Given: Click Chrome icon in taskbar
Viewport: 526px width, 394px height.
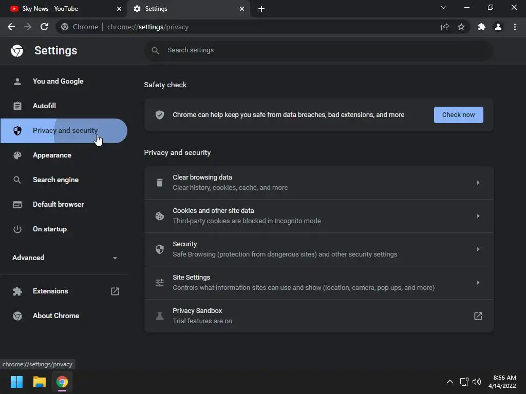Looking at the screenshot, I should point(62,382).
